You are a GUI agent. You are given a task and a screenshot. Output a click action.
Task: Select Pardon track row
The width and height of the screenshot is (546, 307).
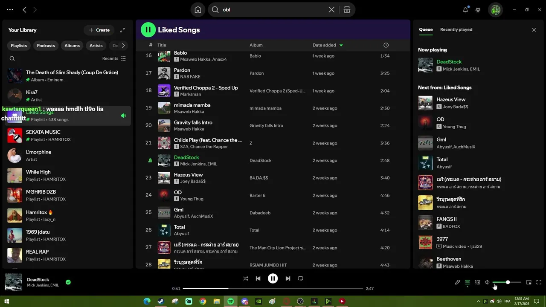click(x=273, y=73)
